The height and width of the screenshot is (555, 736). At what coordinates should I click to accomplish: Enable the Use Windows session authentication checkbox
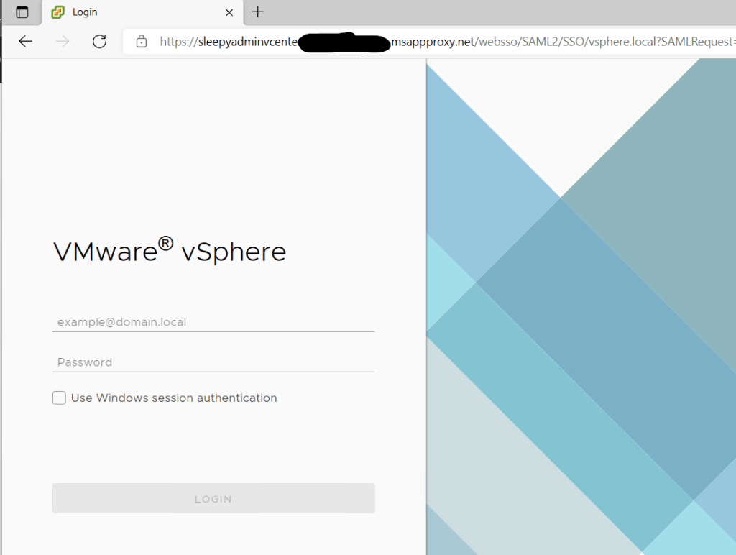click(59, 398)
